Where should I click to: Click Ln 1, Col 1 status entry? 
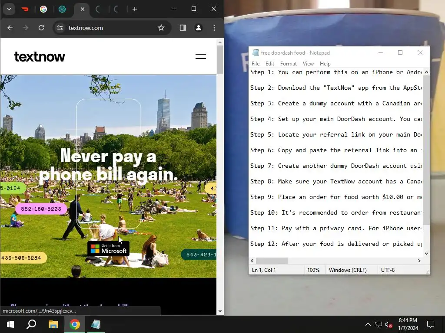click(264, 270)
